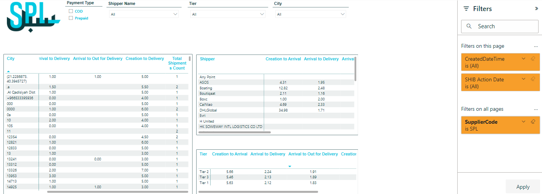The width and height of the screenshot is (542, 194).
Task: Open more options for Filters on this page
Action: point(536,46)
